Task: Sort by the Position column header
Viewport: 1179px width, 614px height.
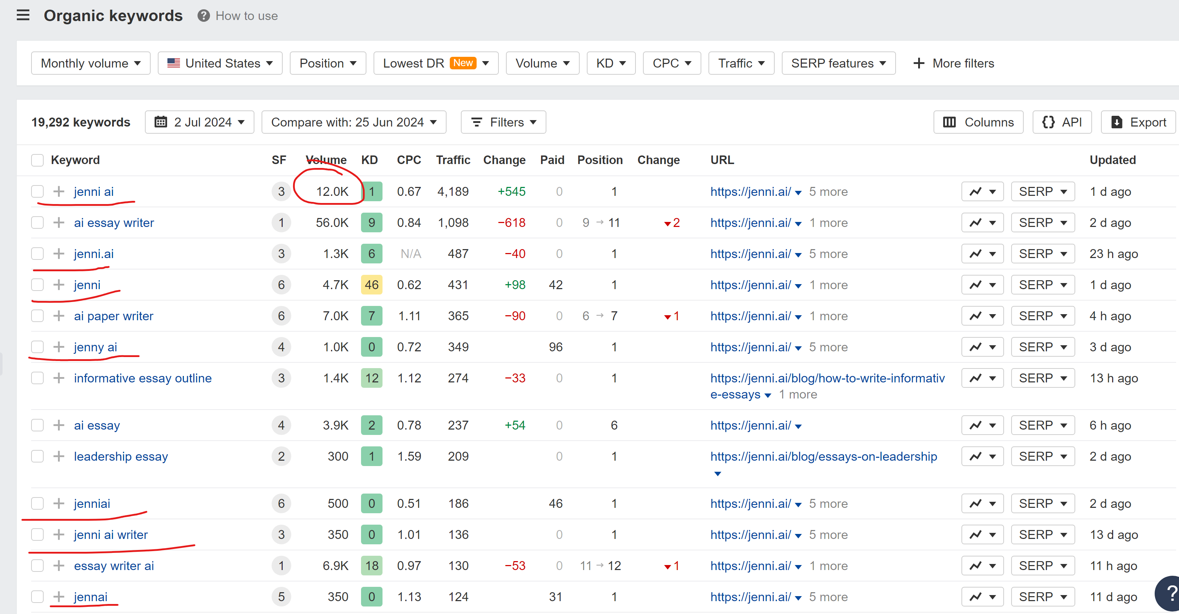Action: coord(600,160)
